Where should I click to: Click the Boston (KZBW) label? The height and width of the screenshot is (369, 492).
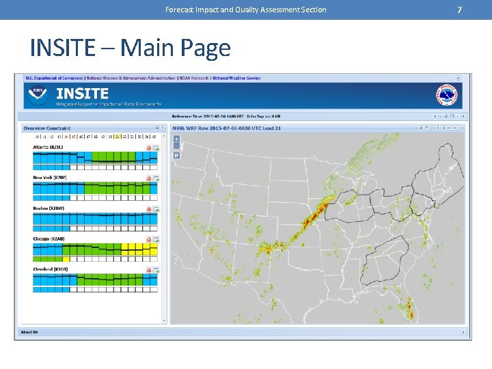point(49,208)
